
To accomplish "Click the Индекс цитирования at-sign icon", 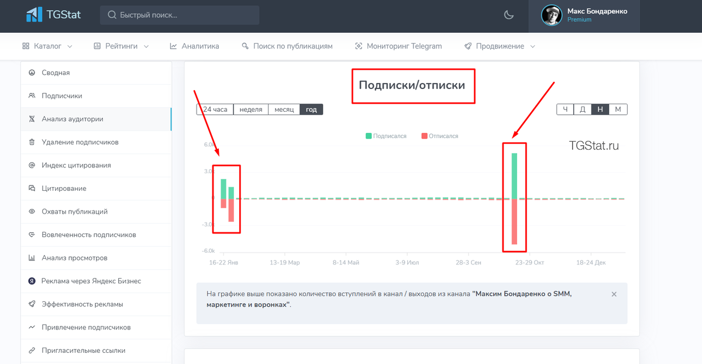I will click(32, 165).
